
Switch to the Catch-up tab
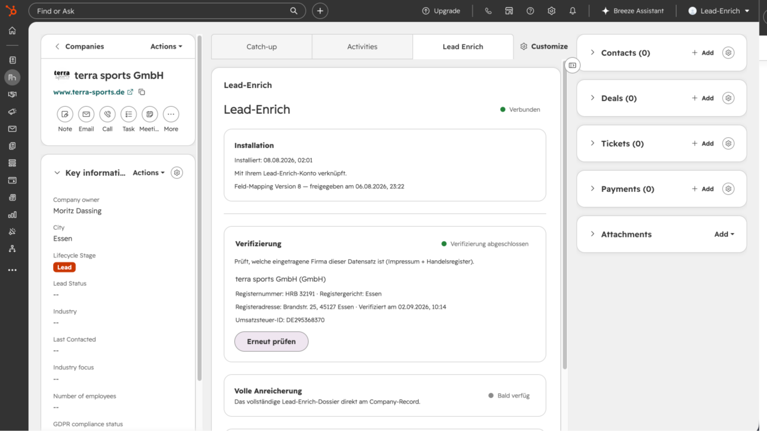pyautogui.click(x=261, y=47)
